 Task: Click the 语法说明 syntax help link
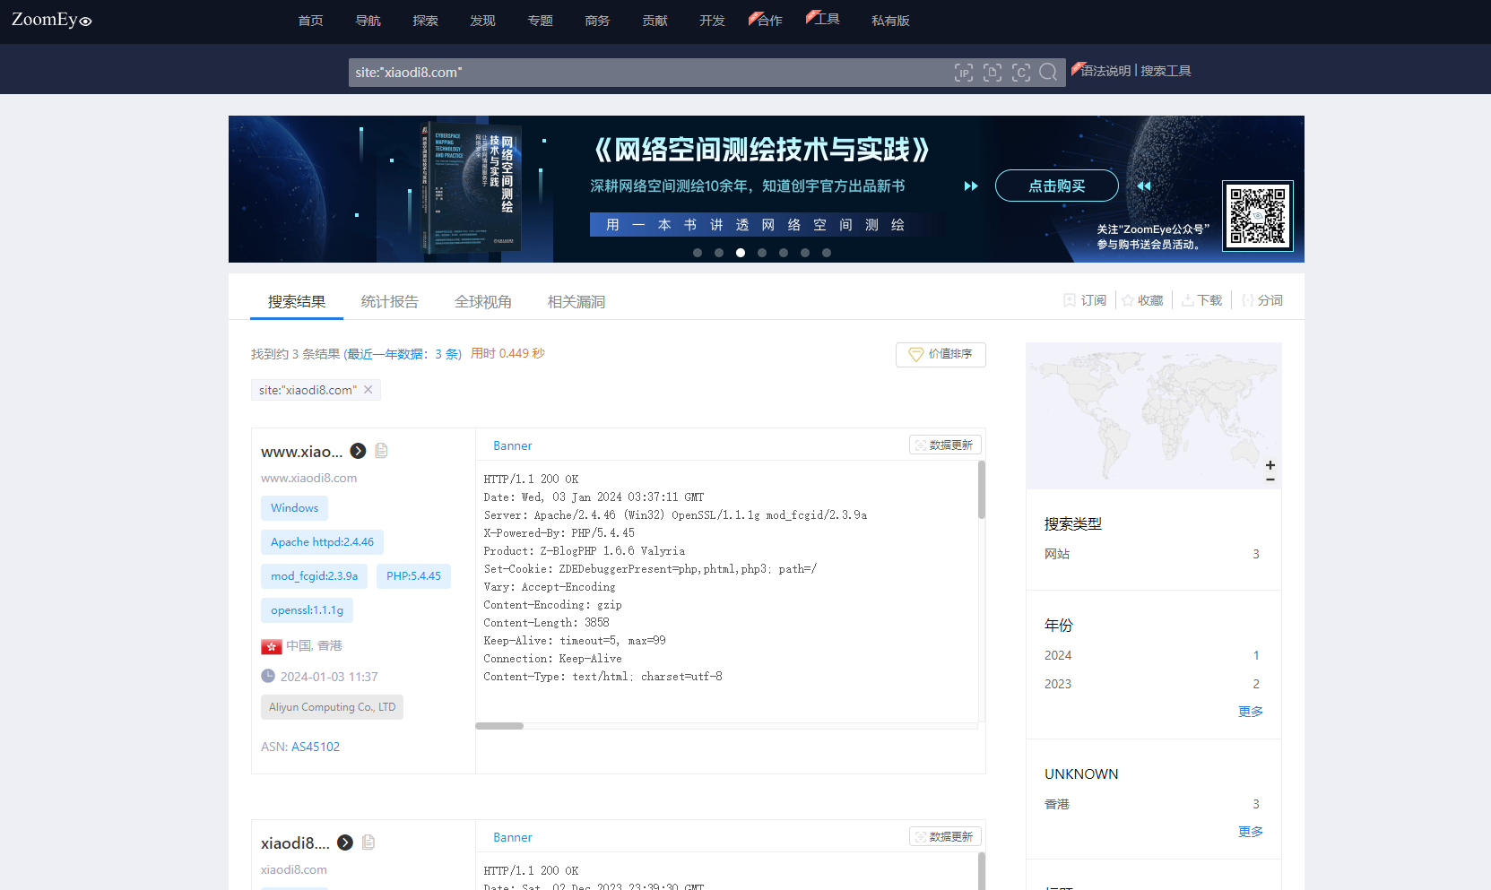1105,71
